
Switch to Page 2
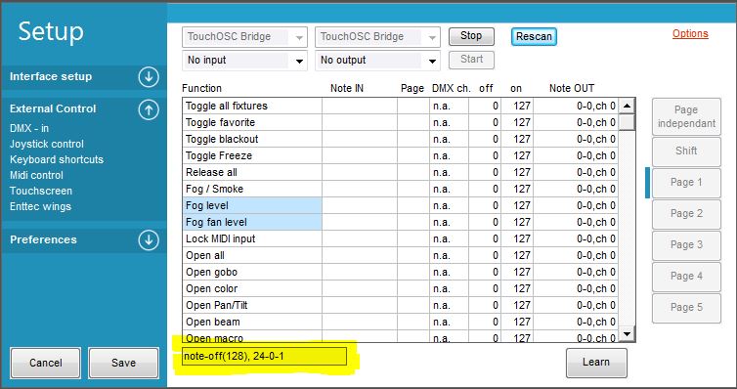click(686, 214)
